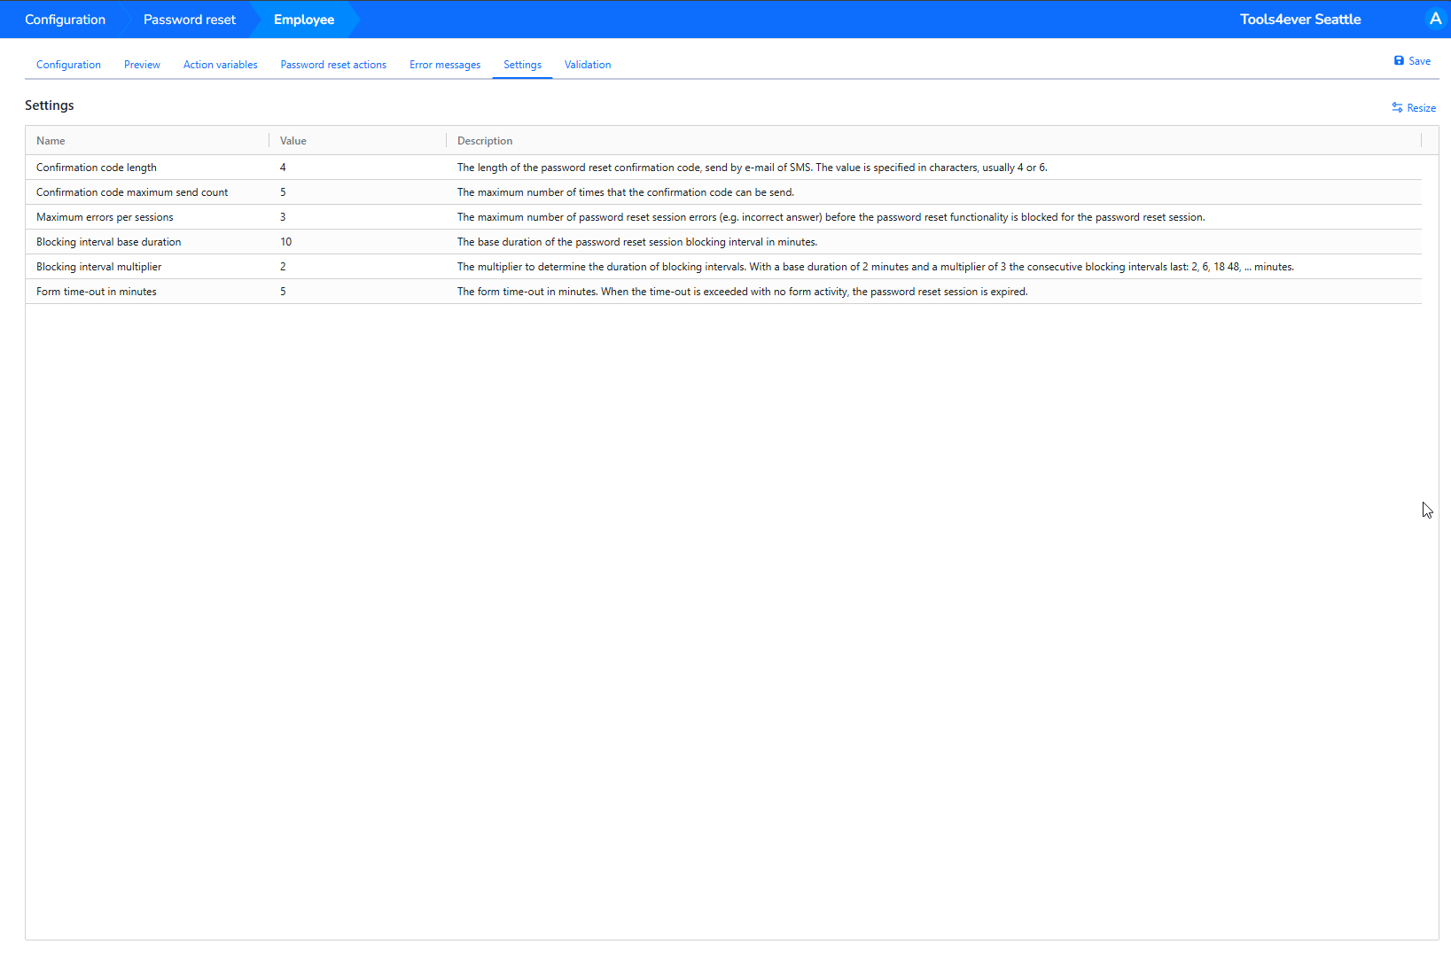
Task: Edit value 10 of Blocking interval base duration
Action: pos(285,242)
